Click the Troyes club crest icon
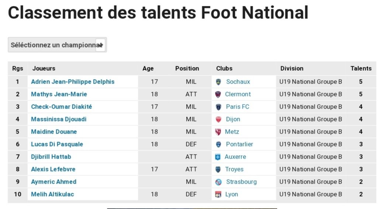384x209 pixels. pyautogui.click(x=218, y=170)
